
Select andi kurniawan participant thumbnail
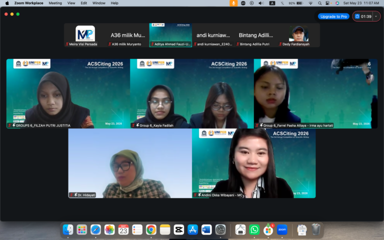(213, 35)
